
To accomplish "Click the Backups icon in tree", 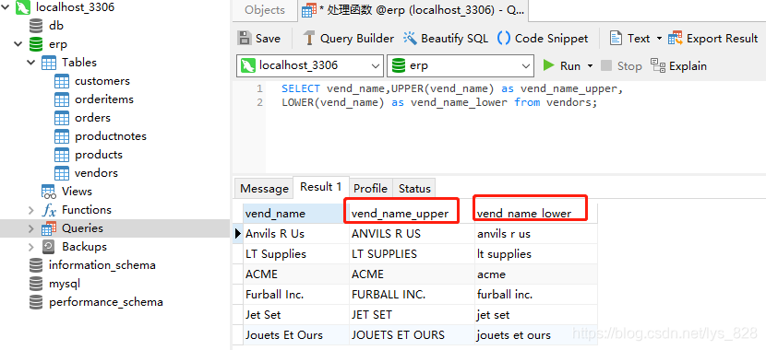I will coord(48,247).
